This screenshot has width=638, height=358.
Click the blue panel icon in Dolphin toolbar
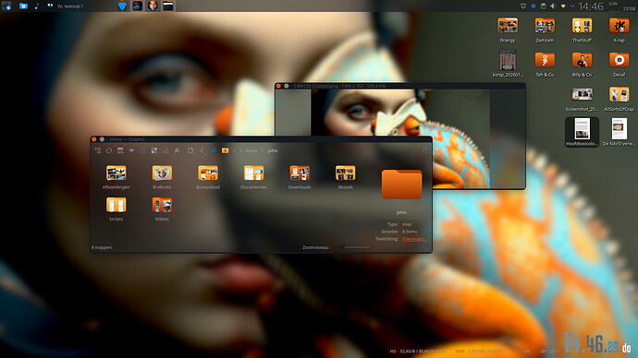coord(142,150)
